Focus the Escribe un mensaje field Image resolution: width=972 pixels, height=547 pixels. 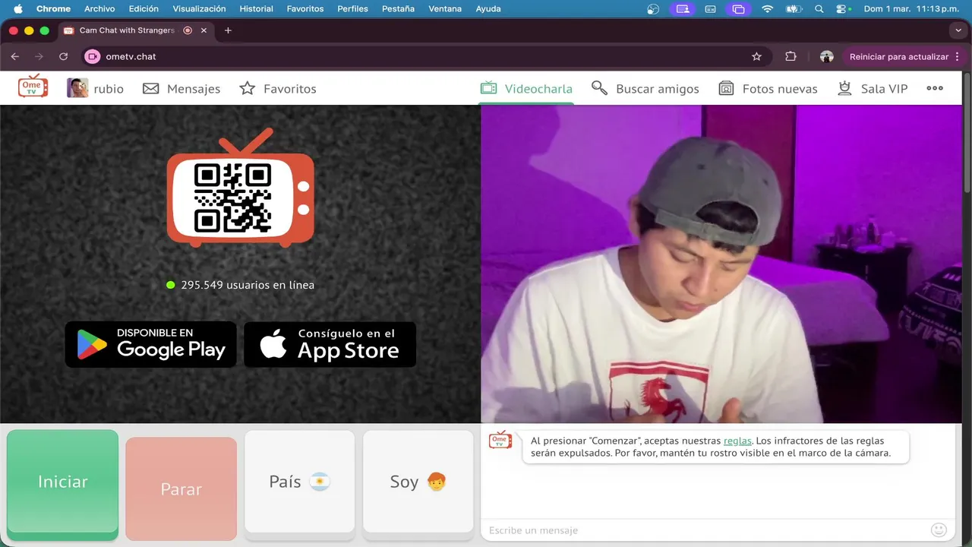(706, 530)
